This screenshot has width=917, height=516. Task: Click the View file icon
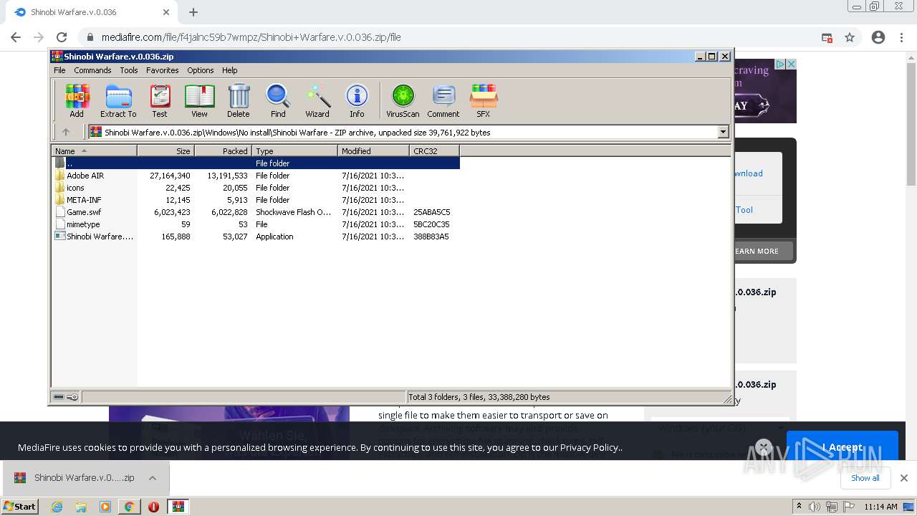(x=199, y=100)
